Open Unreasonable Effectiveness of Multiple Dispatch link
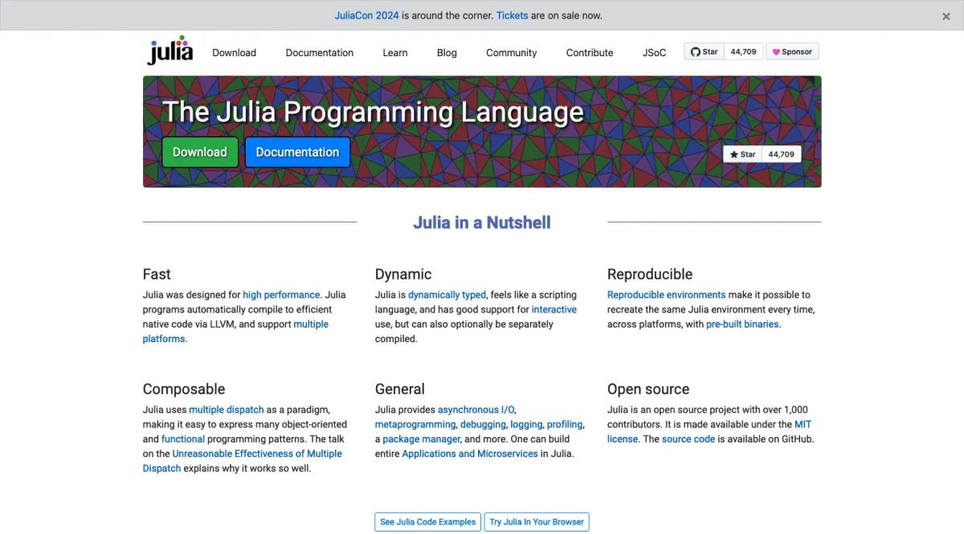964x534 pixels. click(257, 454)
